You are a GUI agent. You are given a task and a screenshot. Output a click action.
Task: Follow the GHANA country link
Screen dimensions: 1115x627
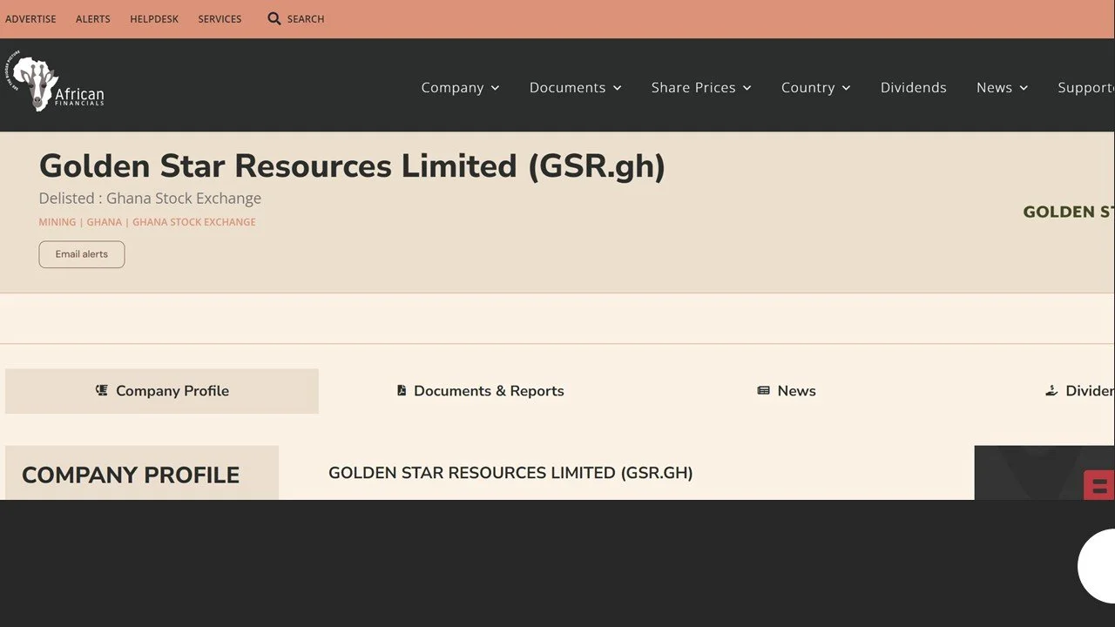(105, 222)
